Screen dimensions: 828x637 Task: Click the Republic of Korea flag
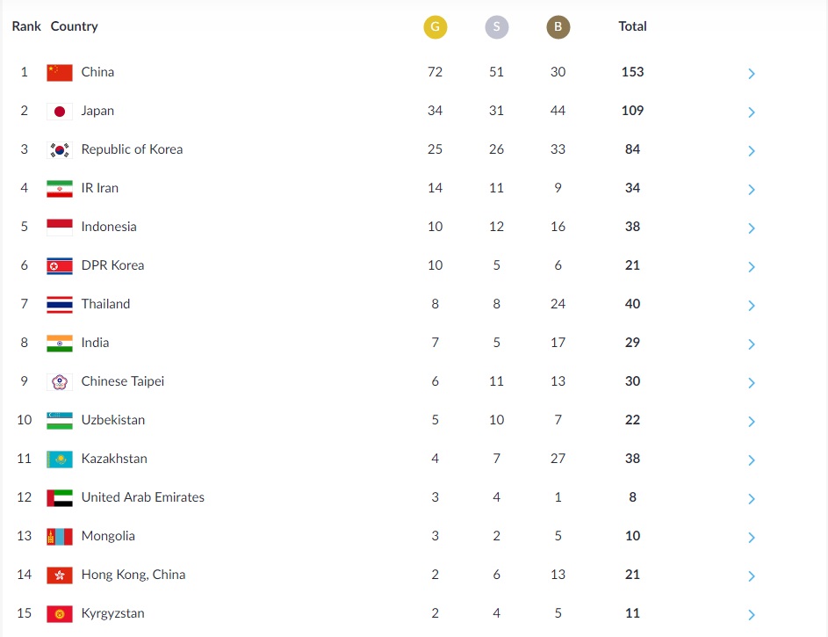pos(60,150)
